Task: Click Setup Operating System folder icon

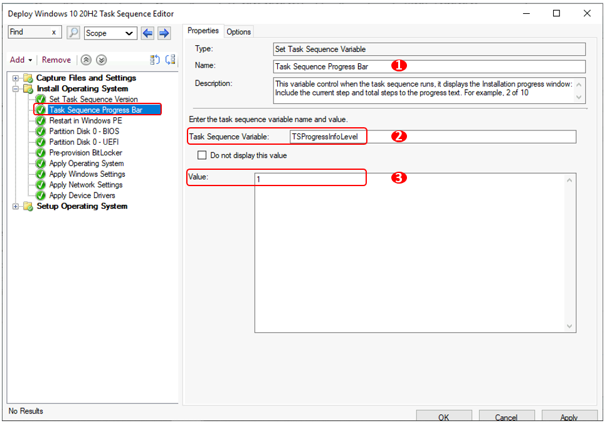Action: (28, 206)
